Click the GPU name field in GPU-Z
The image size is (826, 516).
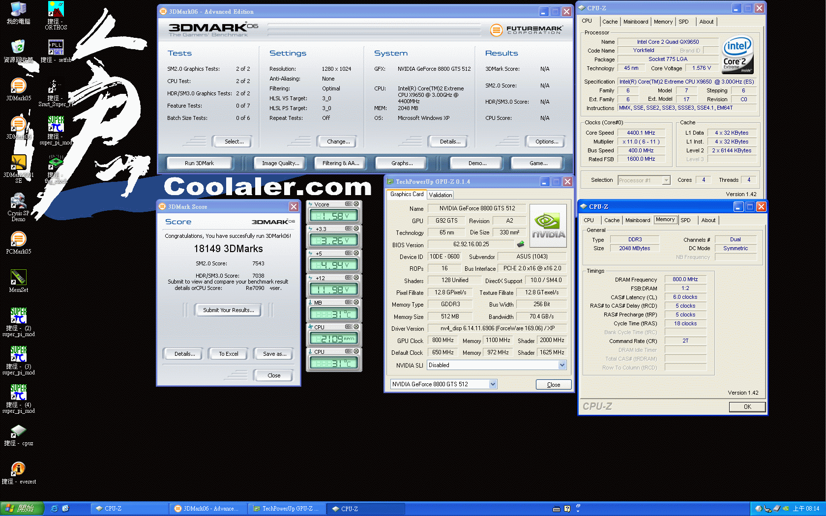click(x=476, y=208)
